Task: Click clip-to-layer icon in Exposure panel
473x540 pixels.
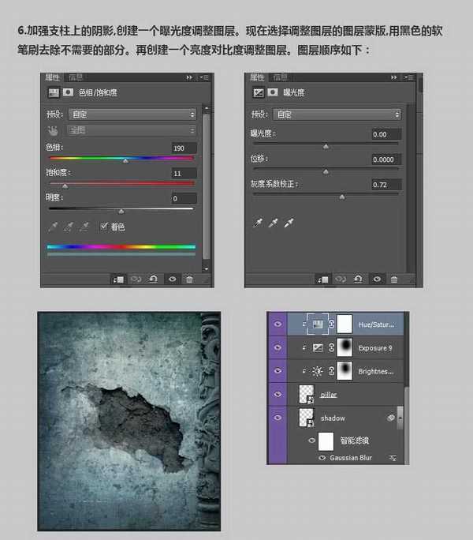Action: tap(323, 279)
